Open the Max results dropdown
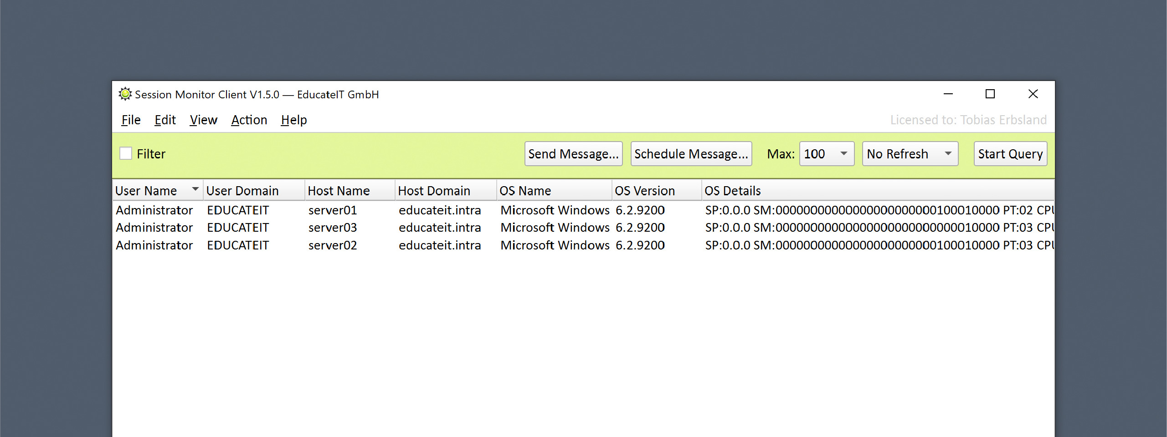Image resolution: width=1167 pixels, height=437 pixels. (826, 153)
